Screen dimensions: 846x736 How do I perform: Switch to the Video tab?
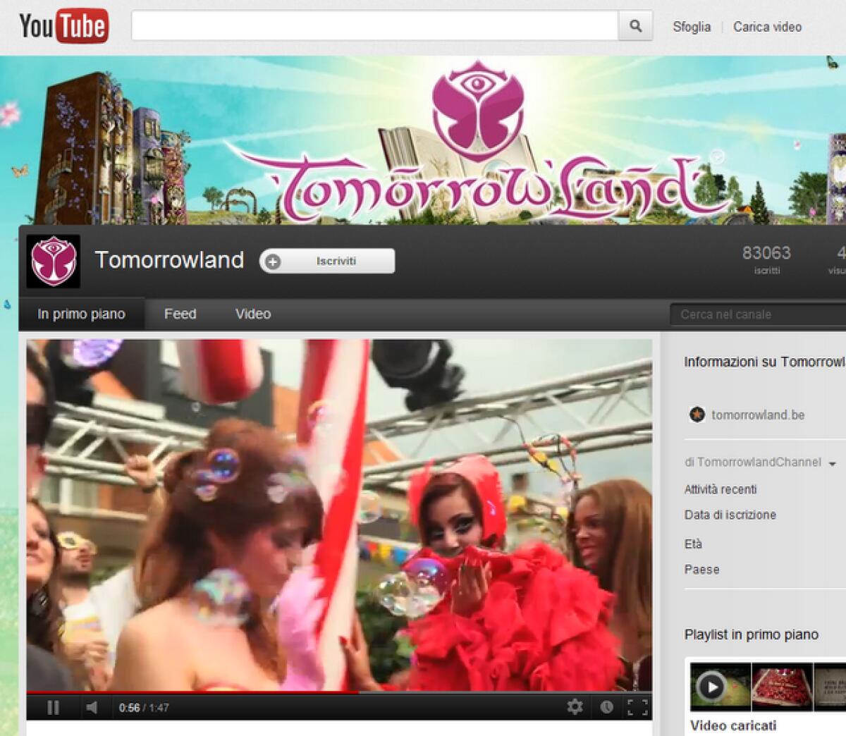(x=252, y=314)
